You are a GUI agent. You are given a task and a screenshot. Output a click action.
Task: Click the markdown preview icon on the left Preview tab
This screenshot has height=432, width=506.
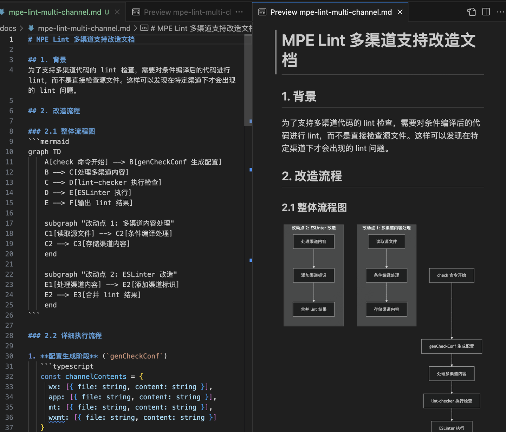[136, 12]
